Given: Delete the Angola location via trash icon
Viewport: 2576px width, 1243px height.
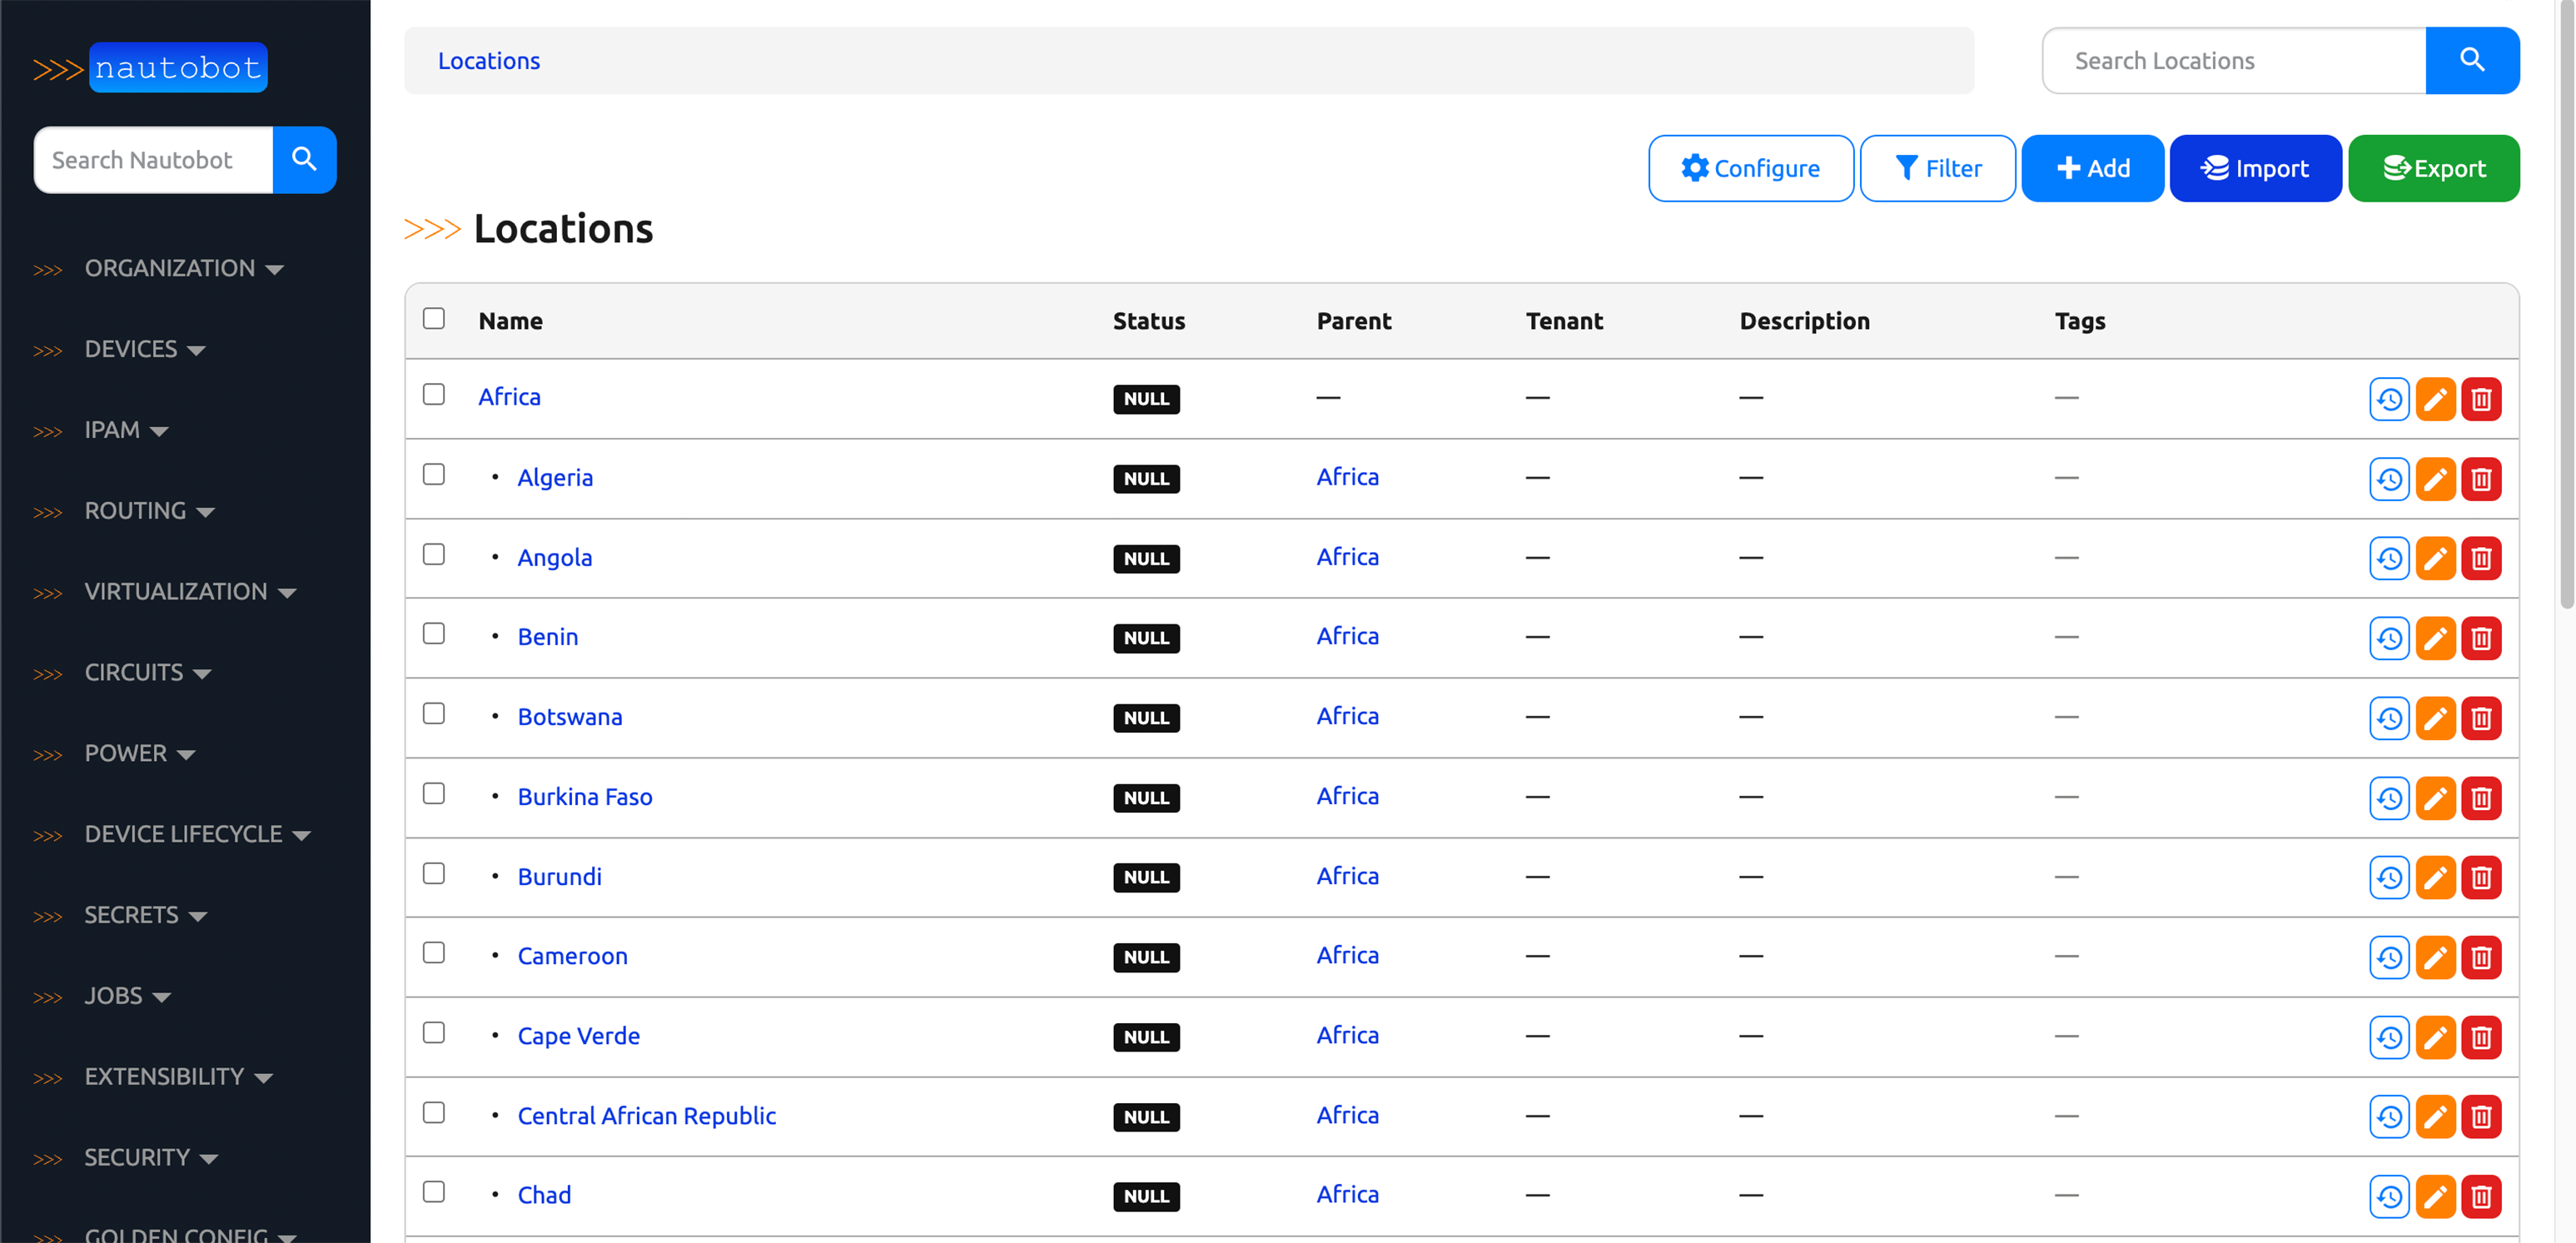Looking at the screenshot, I should (x=2480, y=558).
